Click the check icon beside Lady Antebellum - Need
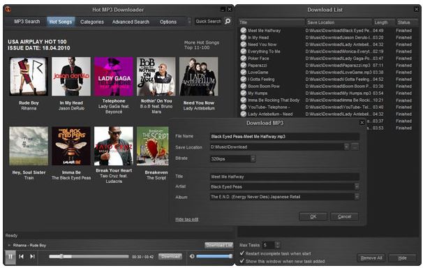Viewport: 423px width, 268px height. tap(244, 114)
